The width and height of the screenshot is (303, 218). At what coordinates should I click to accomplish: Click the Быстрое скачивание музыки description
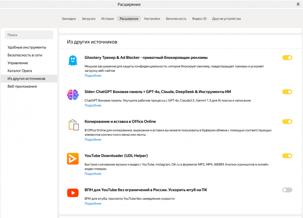(176, 166)
